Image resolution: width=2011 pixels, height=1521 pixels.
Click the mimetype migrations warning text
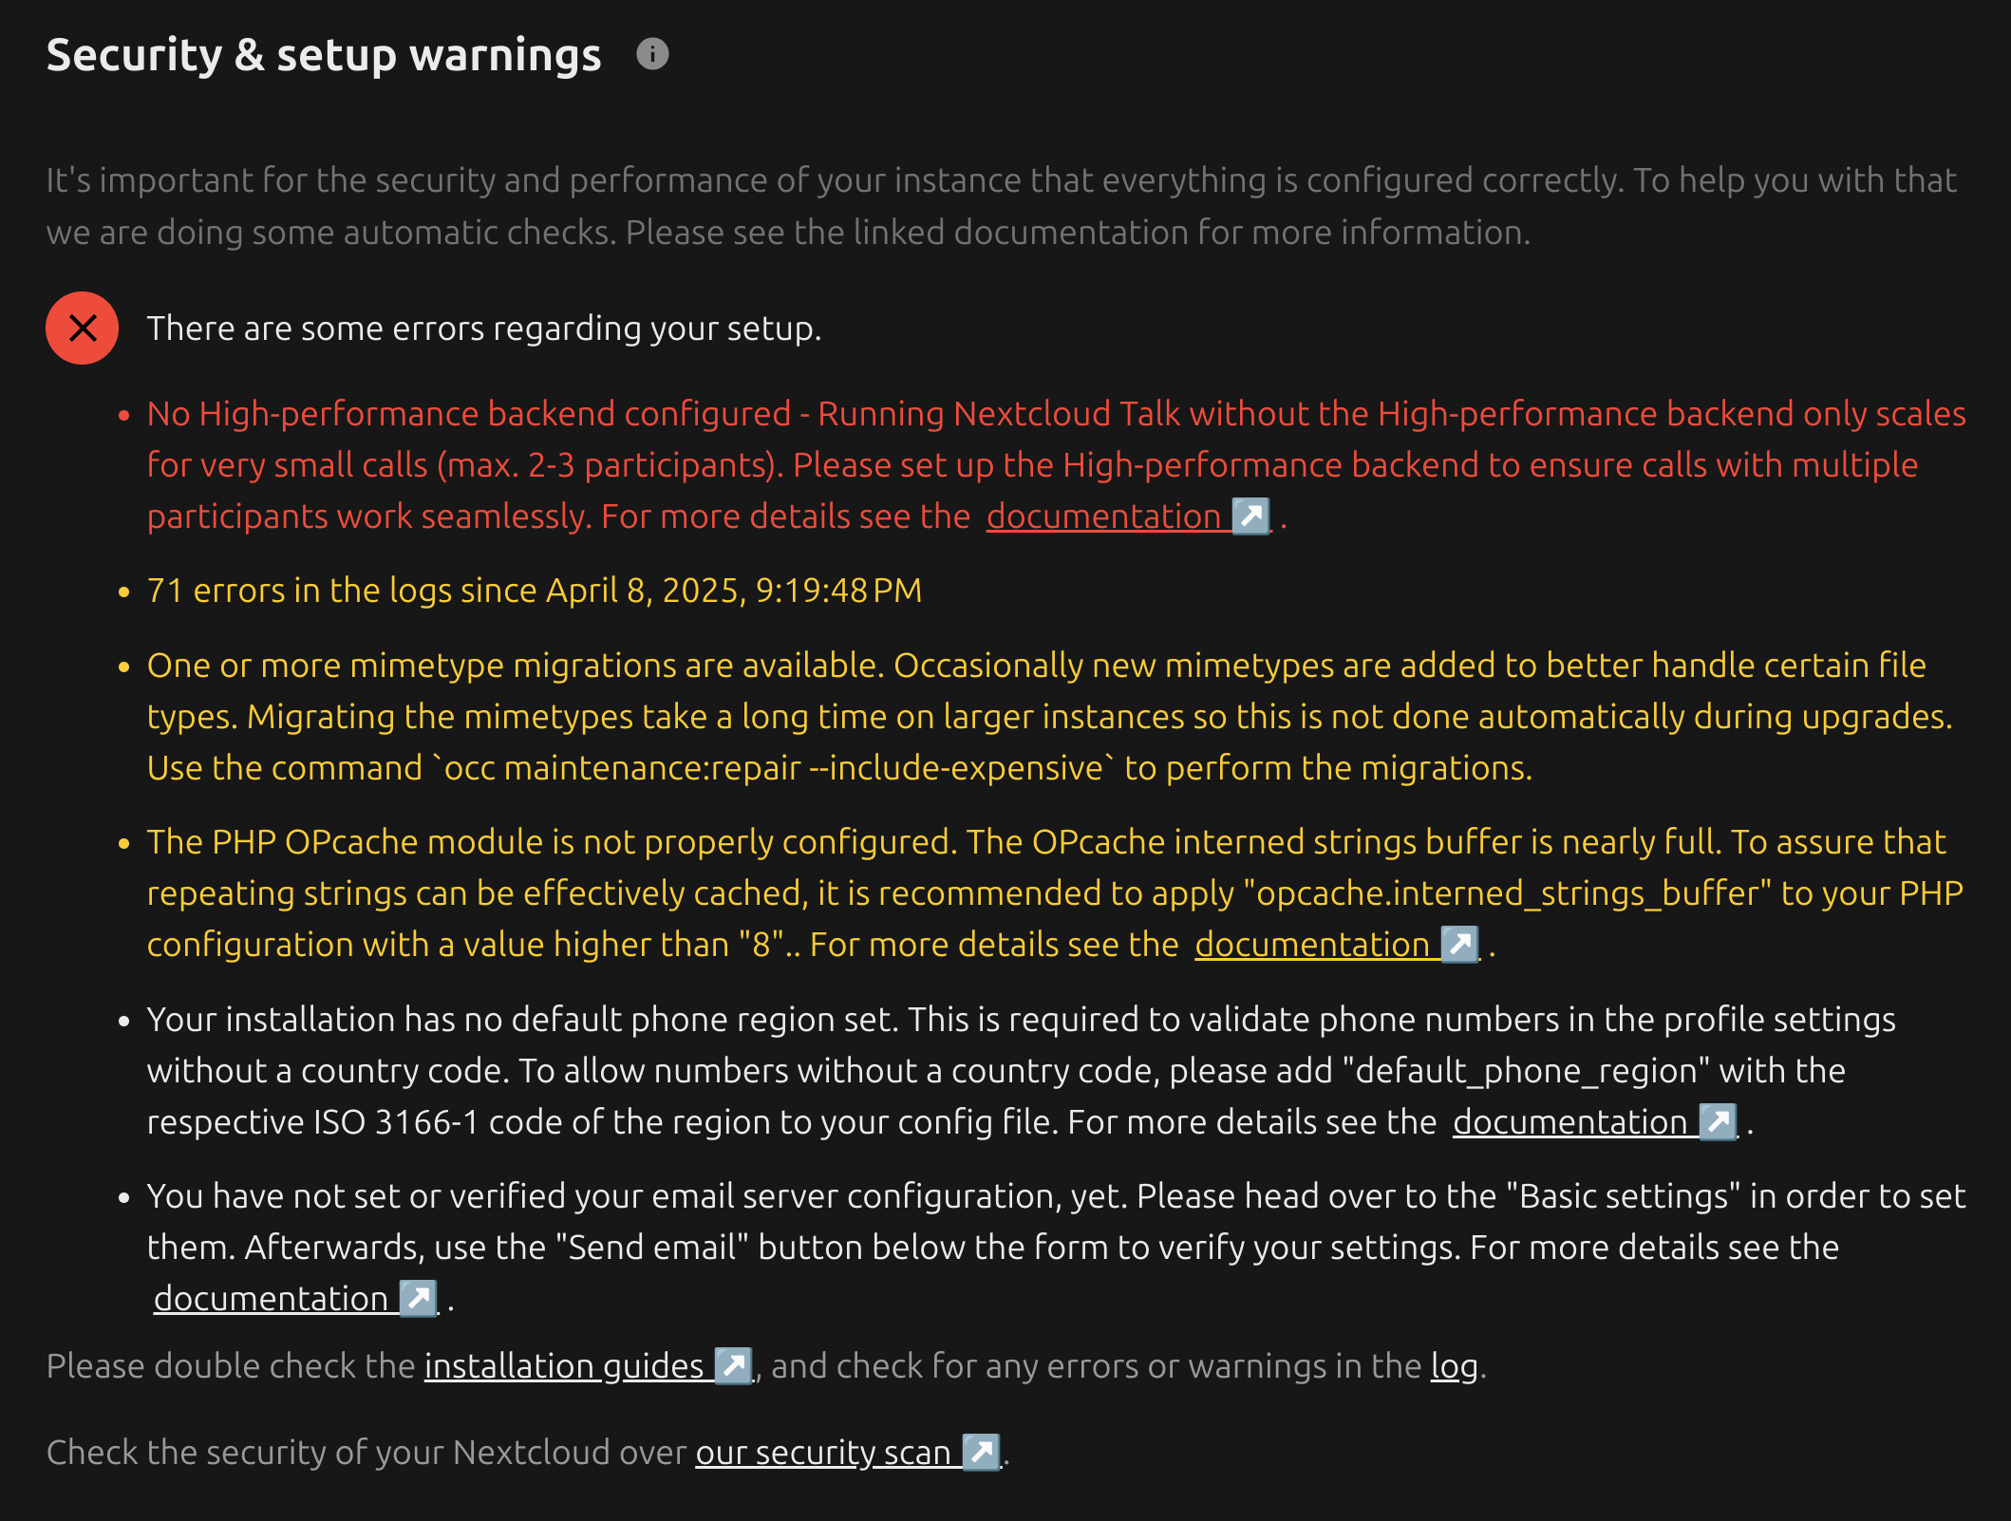click(x=1049, y=717)
